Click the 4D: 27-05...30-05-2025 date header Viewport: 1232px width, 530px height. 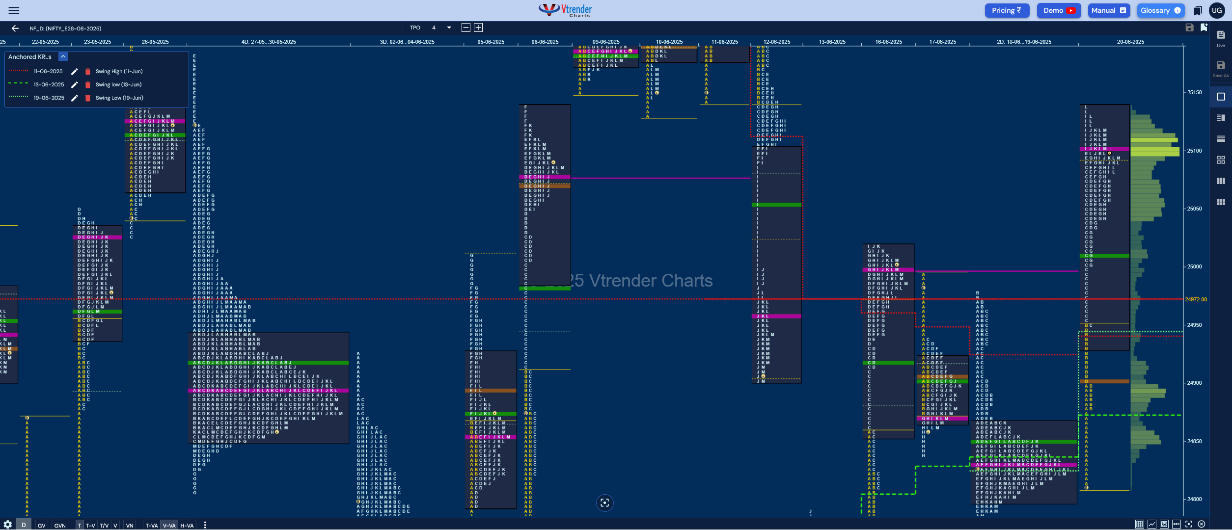pos(269,42)
